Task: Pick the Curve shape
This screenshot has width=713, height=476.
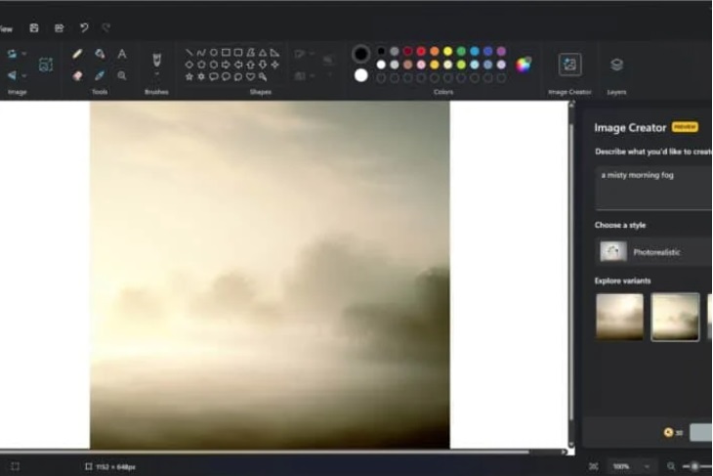Action: pos(201,53)
